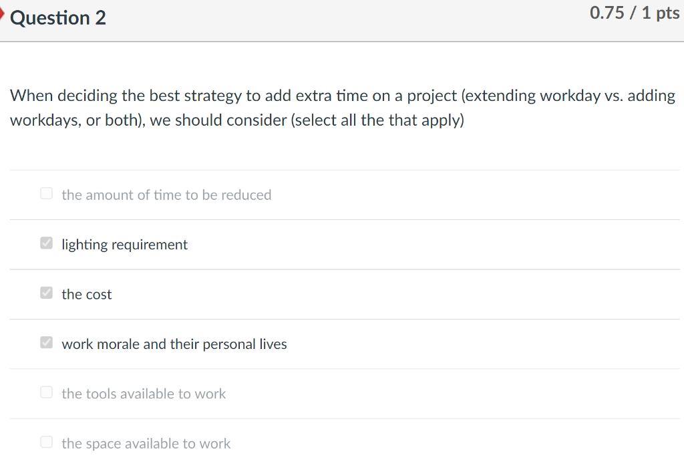Click the 'the amount of time to be reduced' label
This screenshot has width=684, height=472.
(166, 195)
